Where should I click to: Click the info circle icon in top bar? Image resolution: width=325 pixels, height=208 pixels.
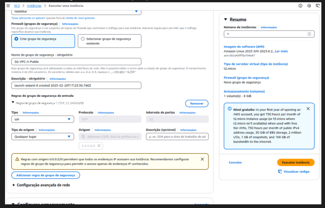tap(300, 5)
